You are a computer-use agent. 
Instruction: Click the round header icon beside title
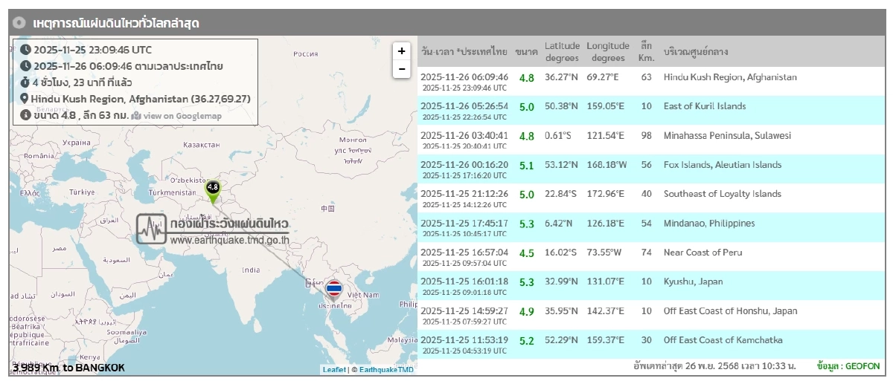[19, 23]
